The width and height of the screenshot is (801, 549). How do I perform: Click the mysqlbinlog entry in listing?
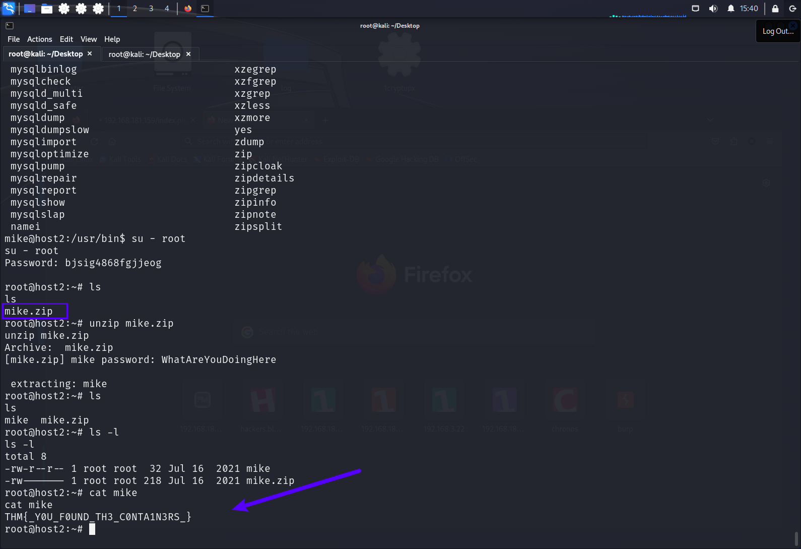44,69
